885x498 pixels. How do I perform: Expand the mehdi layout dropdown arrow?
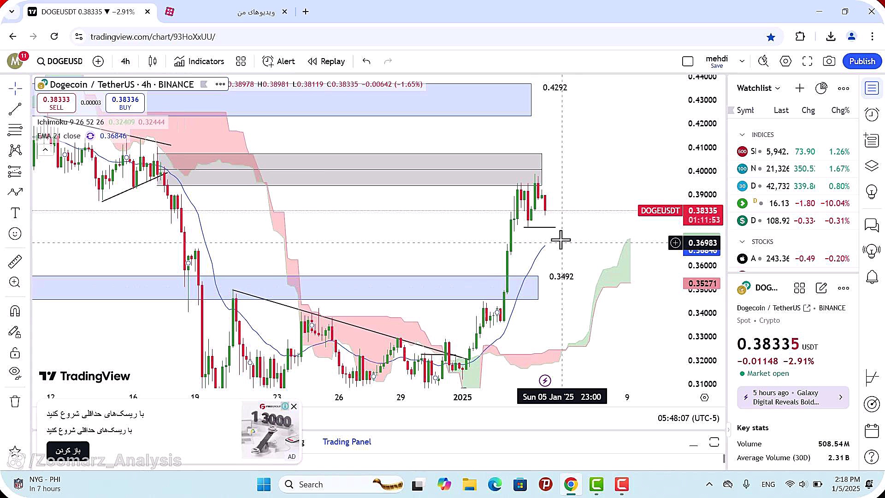(x=742, y=61)
